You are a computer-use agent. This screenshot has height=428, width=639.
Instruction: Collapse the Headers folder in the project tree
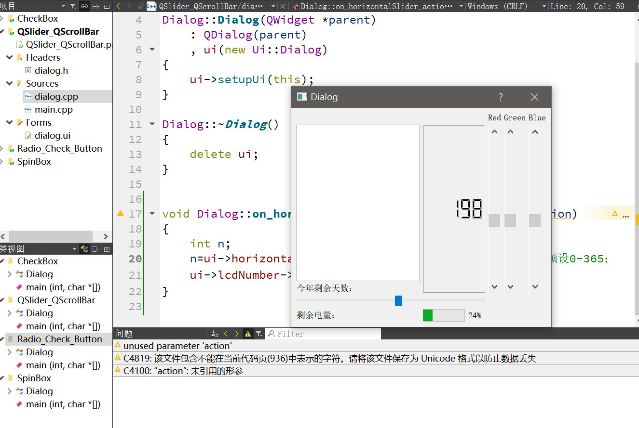10,57
